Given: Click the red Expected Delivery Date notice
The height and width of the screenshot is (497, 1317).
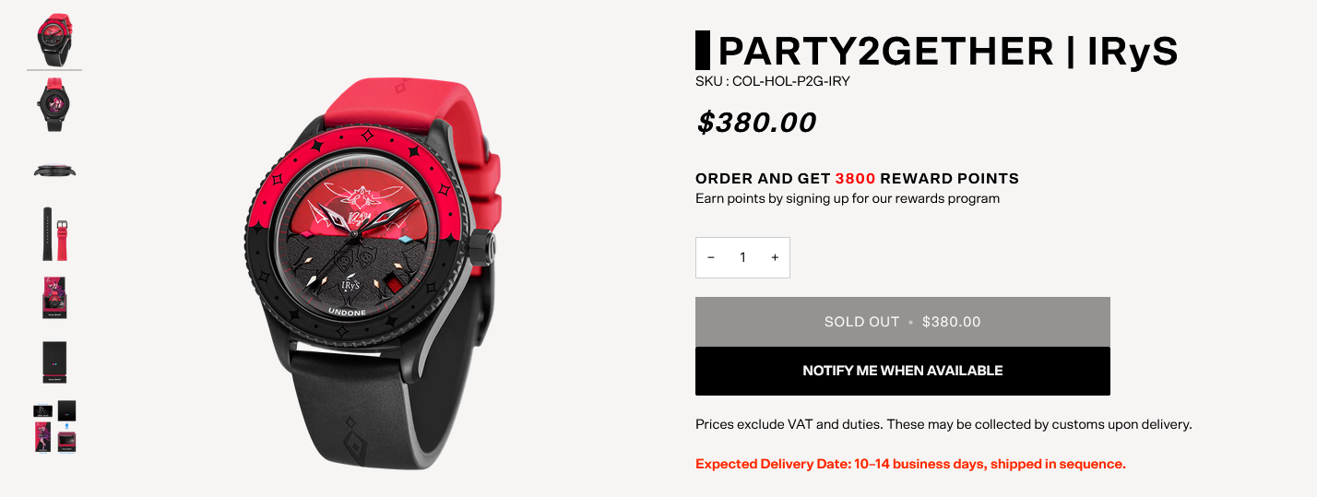Looking at the screenshot, I should point(910,464).
